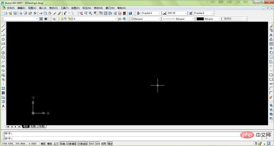Open the status bar tray menu arrow
Screen dimensions: 274x146
pyautogui.click(x=264, y=144)
